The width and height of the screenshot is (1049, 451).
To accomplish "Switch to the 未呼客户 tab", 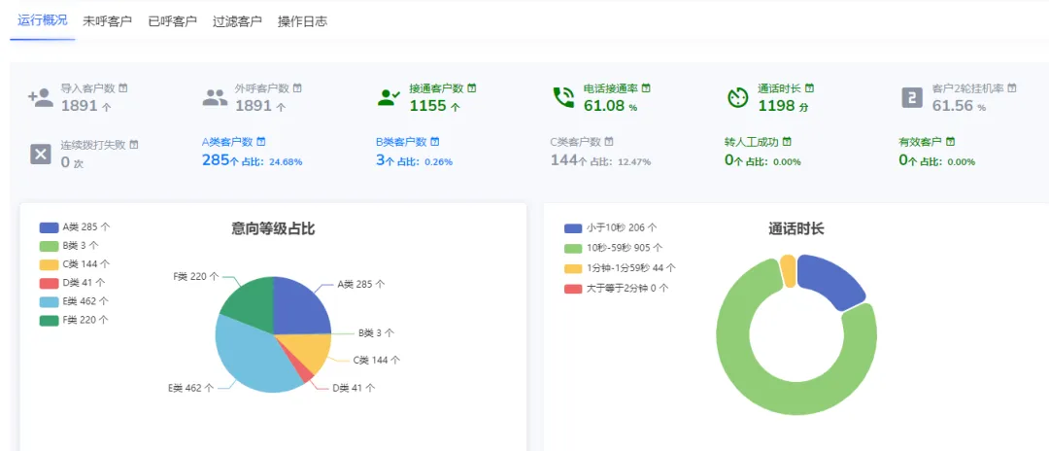I will [x=107, y=21].
